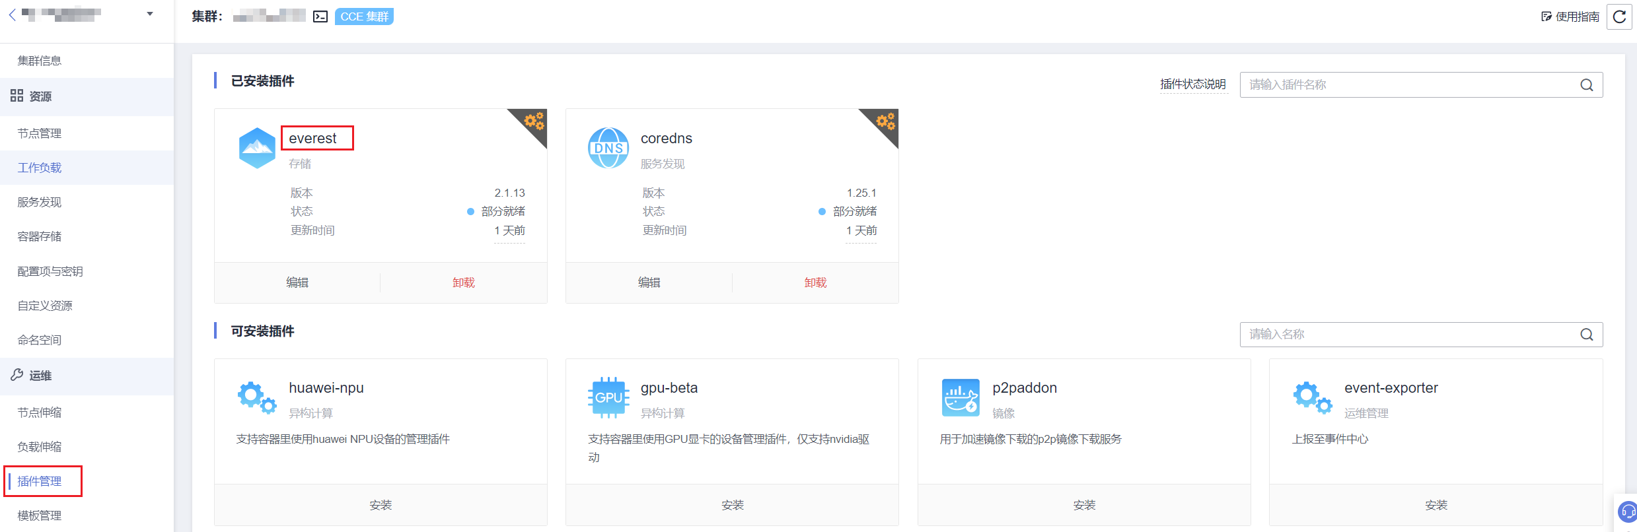Click the coredns DNS globe icon
Viewport: 1637px width, 532px height.
pyautogui.click(x=608, y=148)
